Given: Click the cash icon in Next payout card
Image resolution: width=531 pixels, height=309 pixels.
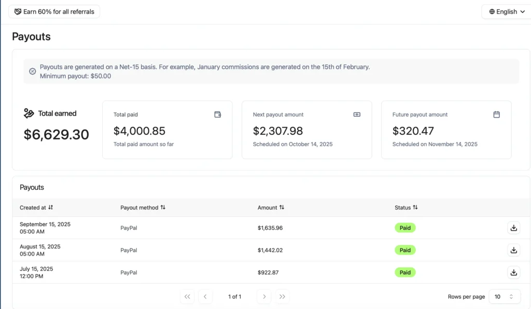Looking at the screenshot, I should [x=357, y=115].
